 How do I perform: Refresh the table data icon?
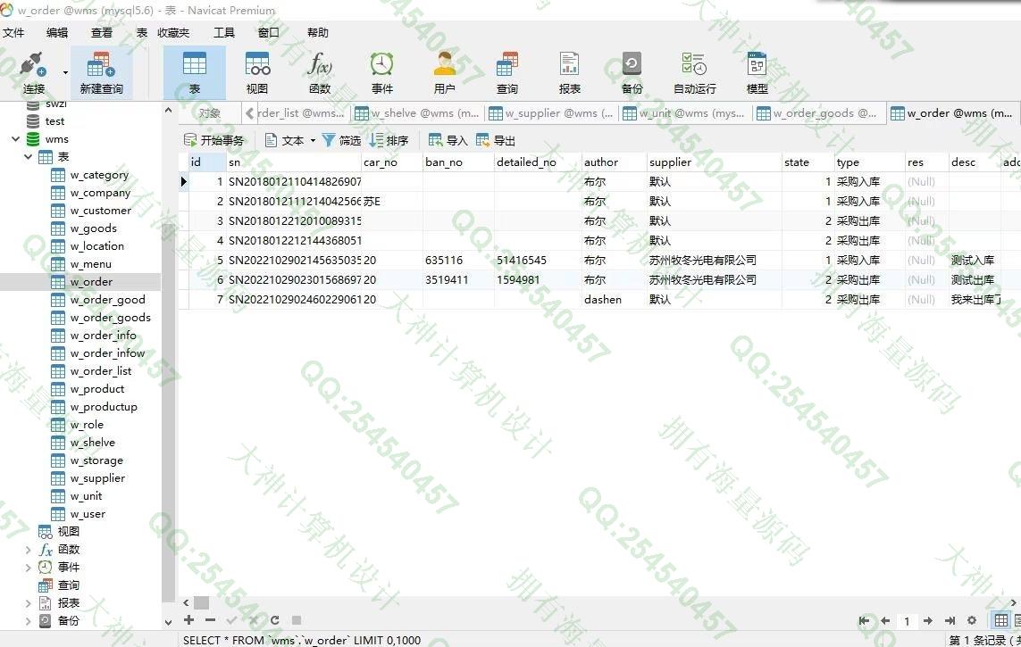(x=275, y=619)
